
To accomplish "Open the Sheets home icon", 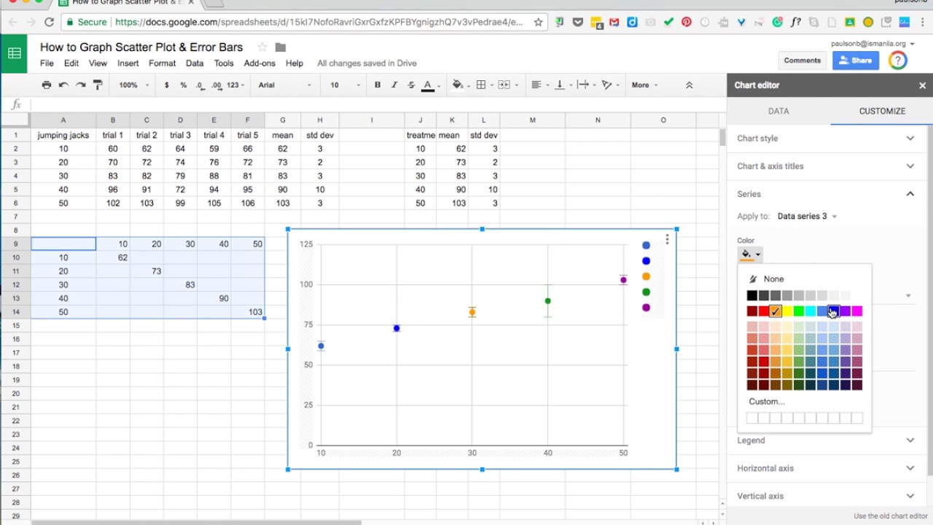I will [x=14, y=53].
